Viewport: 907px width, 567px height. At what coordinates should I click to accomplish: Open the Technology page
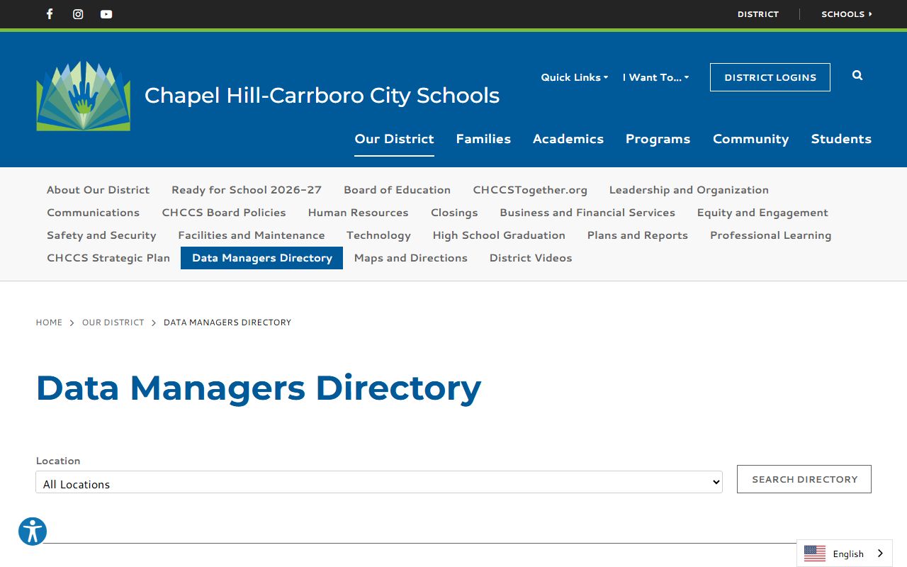tap(378, 235)
